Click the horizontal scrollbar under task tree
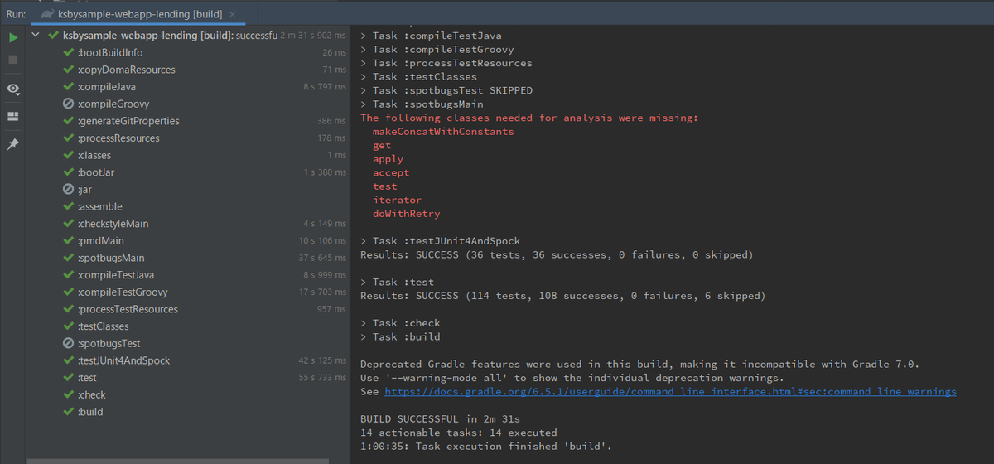The height and width of the screenshot is (464, 994). (x=177, y=460)
